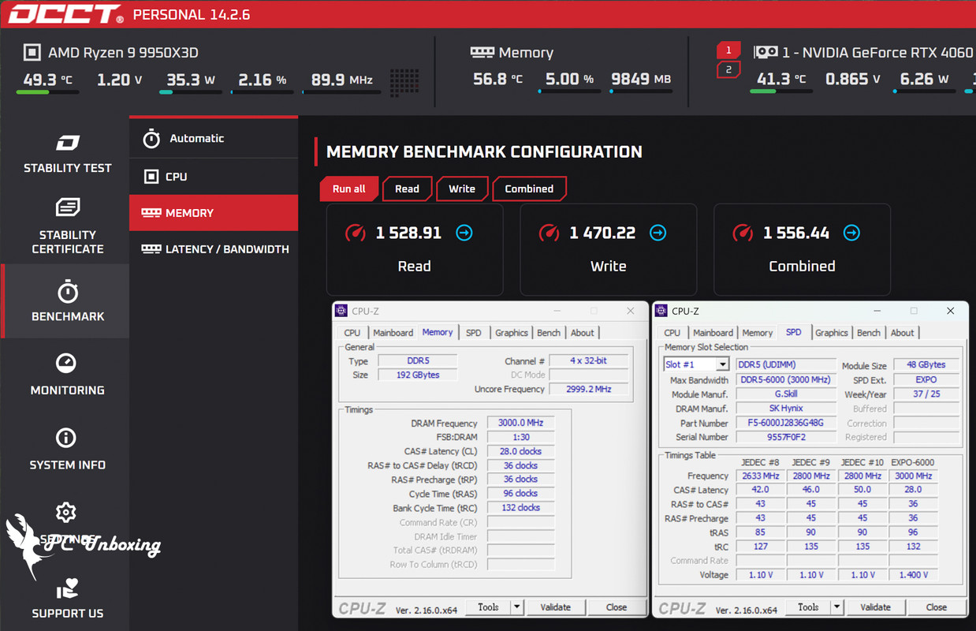
Task: Open the Stability Certificate section
Action: pos(67,227)
